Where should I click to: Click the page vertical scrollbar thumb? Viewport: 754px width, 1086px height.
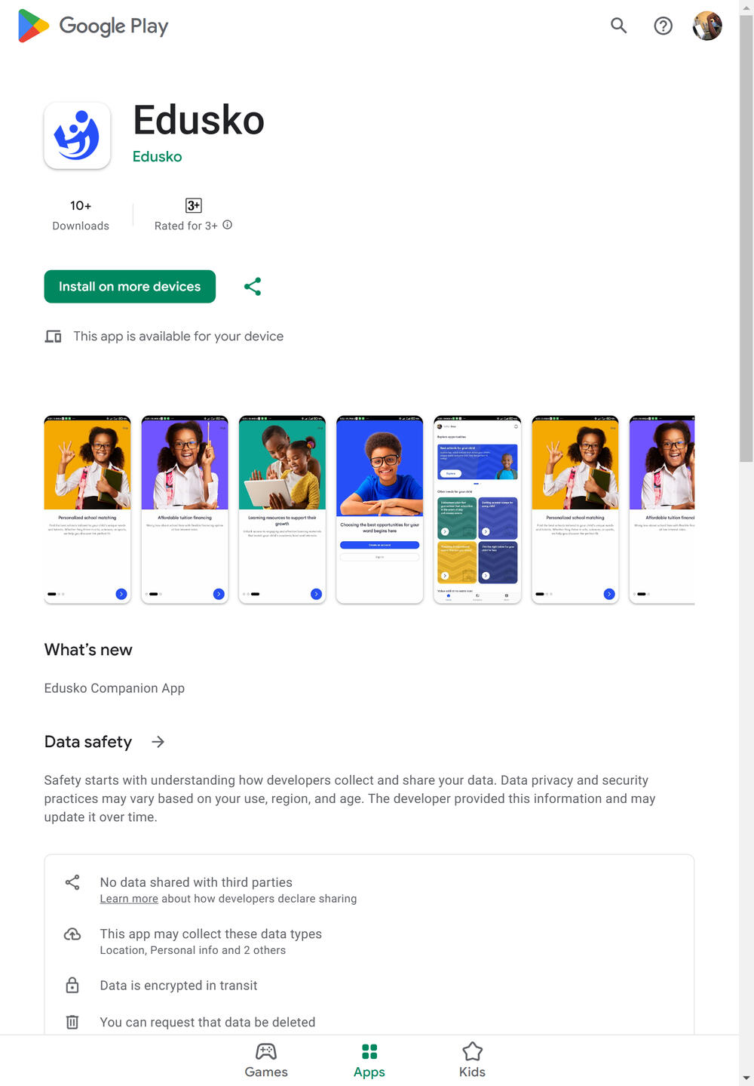coord(746,238)
